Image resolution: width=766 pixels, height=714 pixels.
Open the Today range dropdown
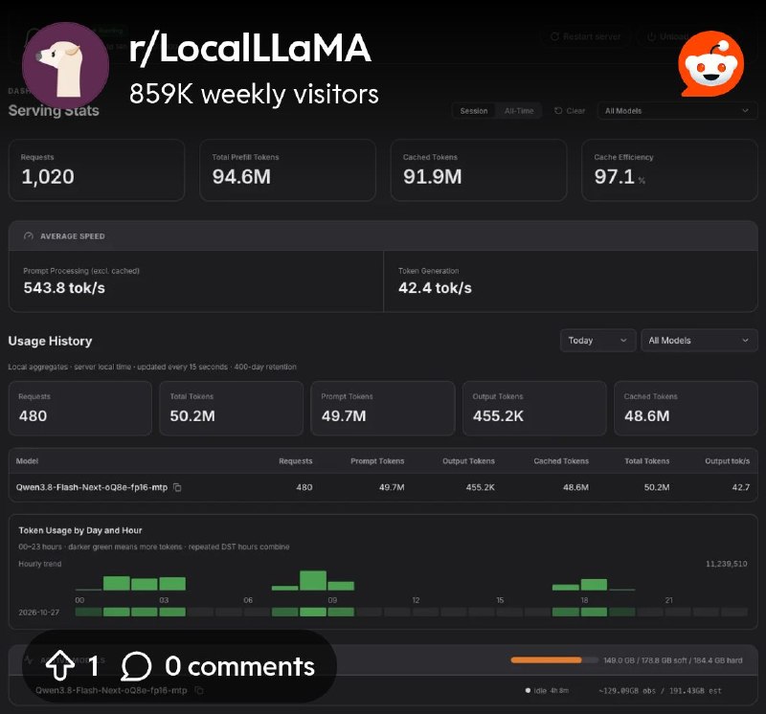click(597, 341)
